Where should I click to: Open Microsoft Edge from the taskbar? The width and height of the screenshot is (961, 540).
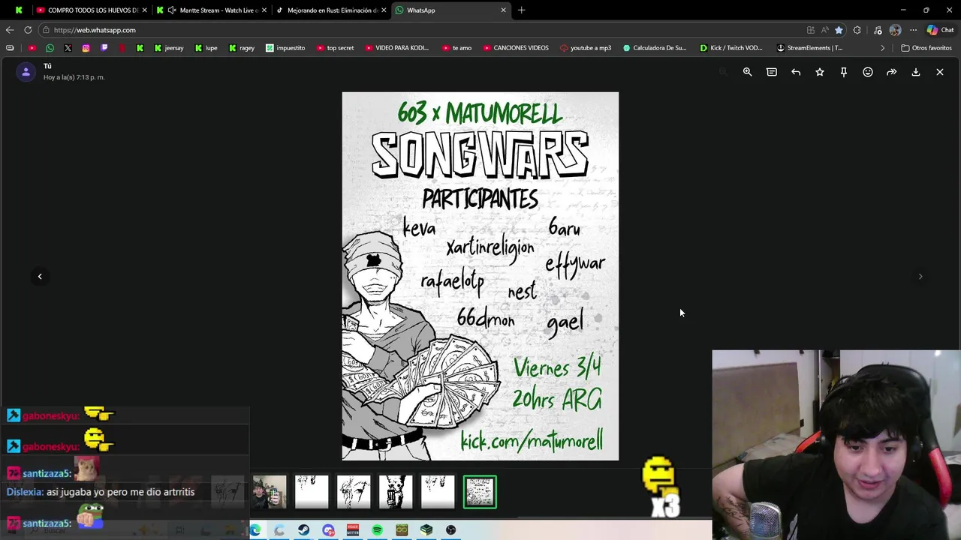255,530
